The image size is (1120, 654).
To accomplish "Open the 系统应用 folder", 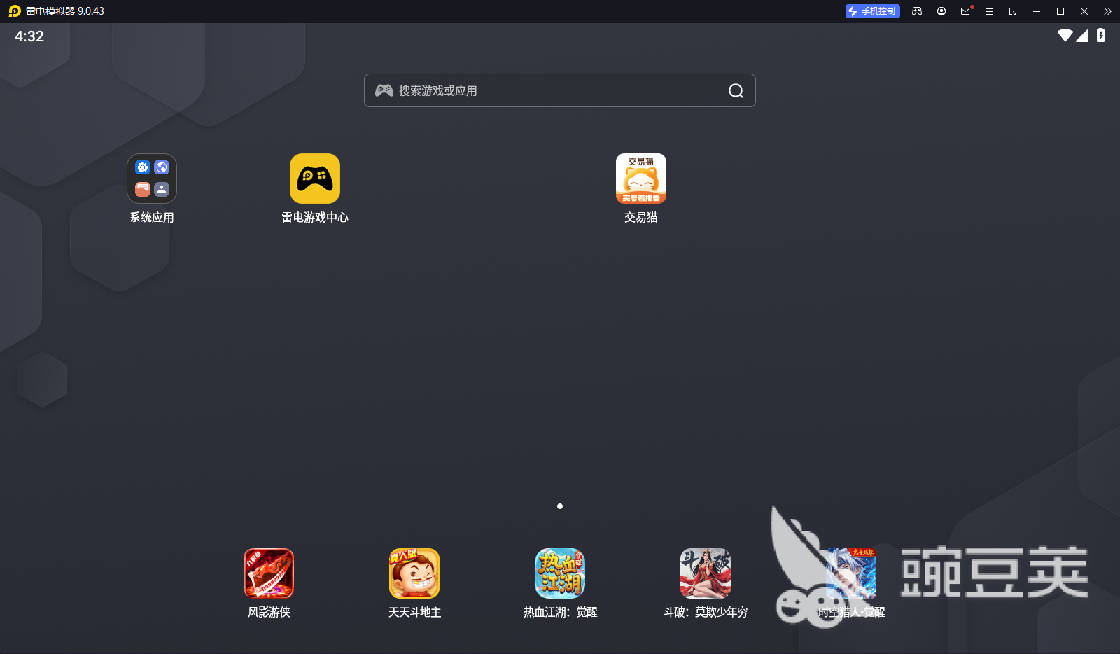I will 152,179.
